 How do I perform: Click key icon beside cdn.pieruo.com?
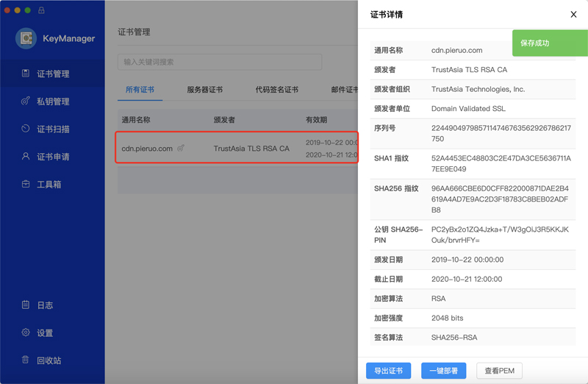(x=181, y=149)
